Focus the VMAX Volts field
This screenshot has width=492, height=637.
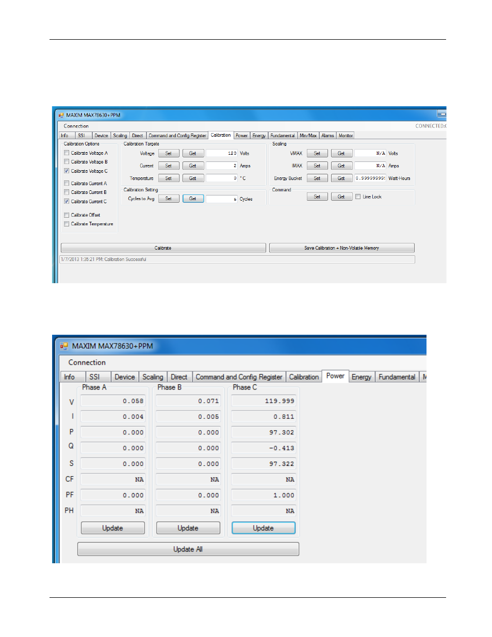(x=370, y=153)
